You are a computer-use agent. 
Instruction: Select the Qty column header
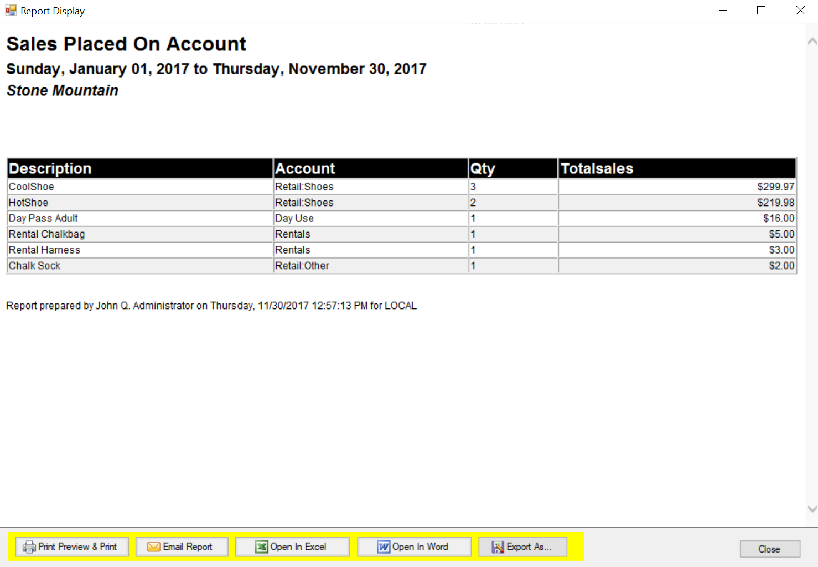pyautogui.click(x=513, y=168)
